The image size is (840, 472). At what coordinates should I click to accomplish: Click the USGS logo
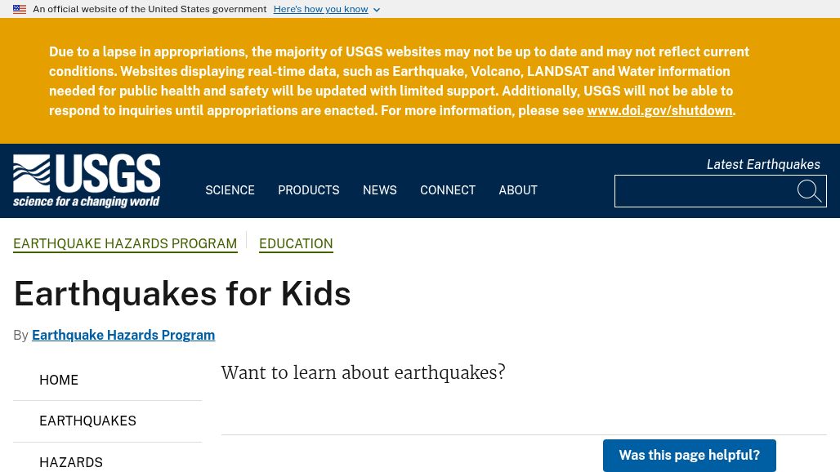tap(87, 181)
